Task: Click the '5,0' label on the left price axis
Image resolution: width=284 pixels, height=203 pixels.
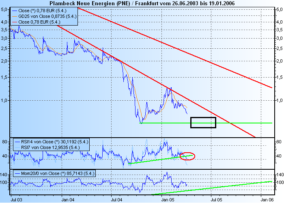Action: [x=5, y=9]
